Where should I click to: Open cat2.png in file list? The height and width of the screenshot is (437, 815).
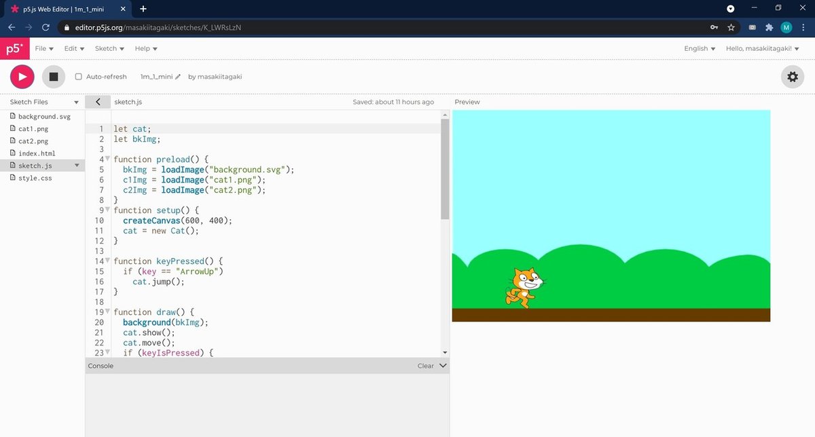click(33, 141)
